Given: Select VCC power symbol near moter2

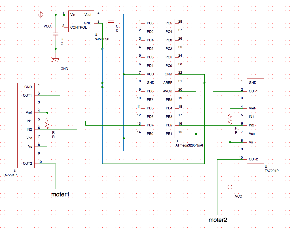Looking at the screenshot, I should pyautogui.click(x=230, y=187).
